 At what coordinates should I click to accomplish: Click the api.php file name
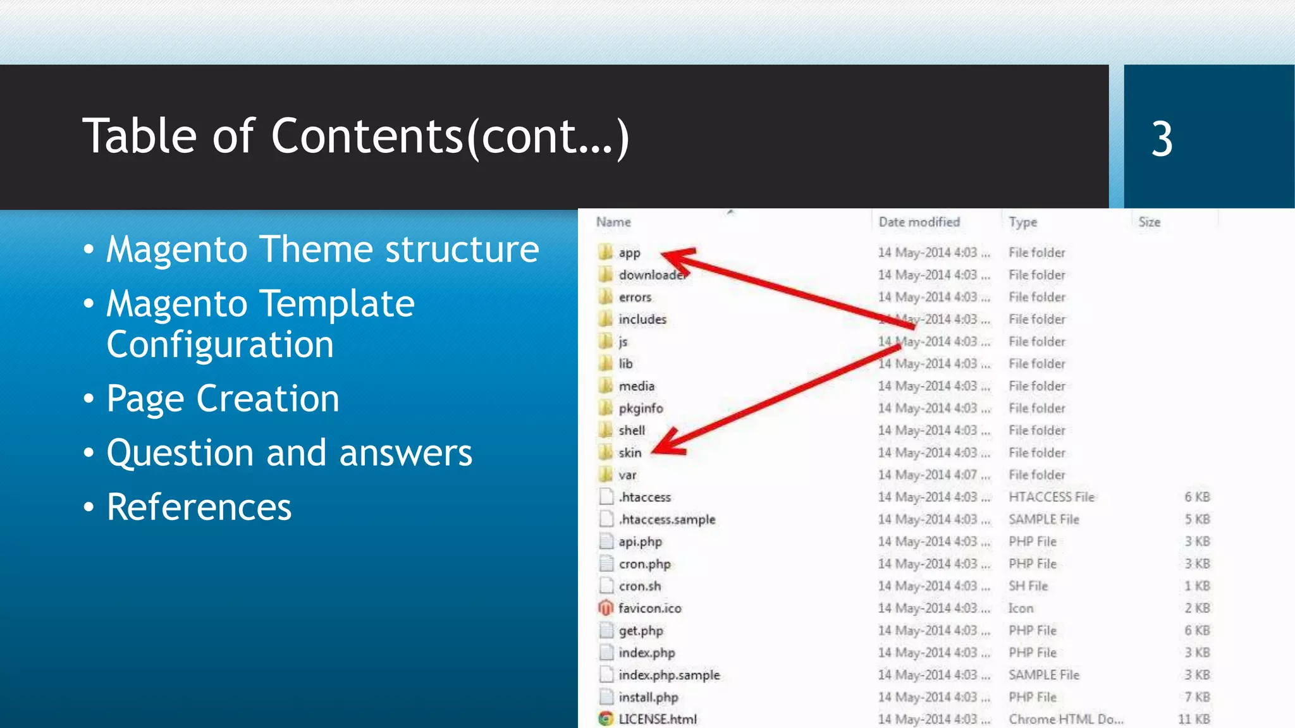point(640,542)
